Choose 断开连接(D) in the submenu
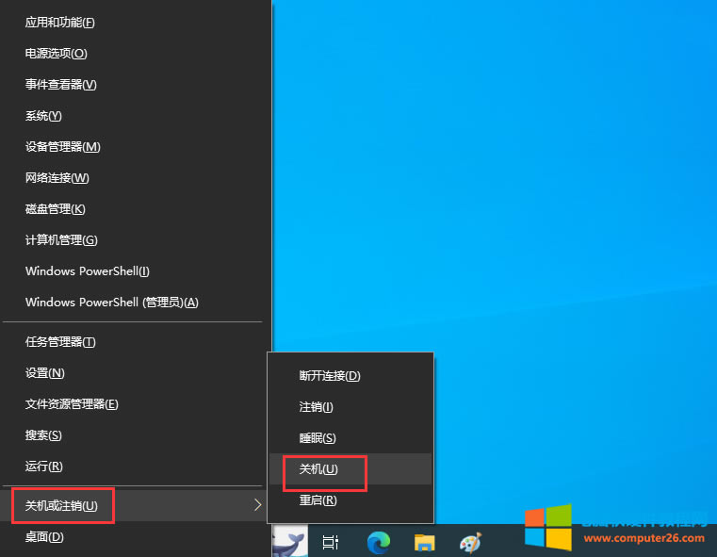Viewport: 717px width, 557px height. (x=330, y=376)
